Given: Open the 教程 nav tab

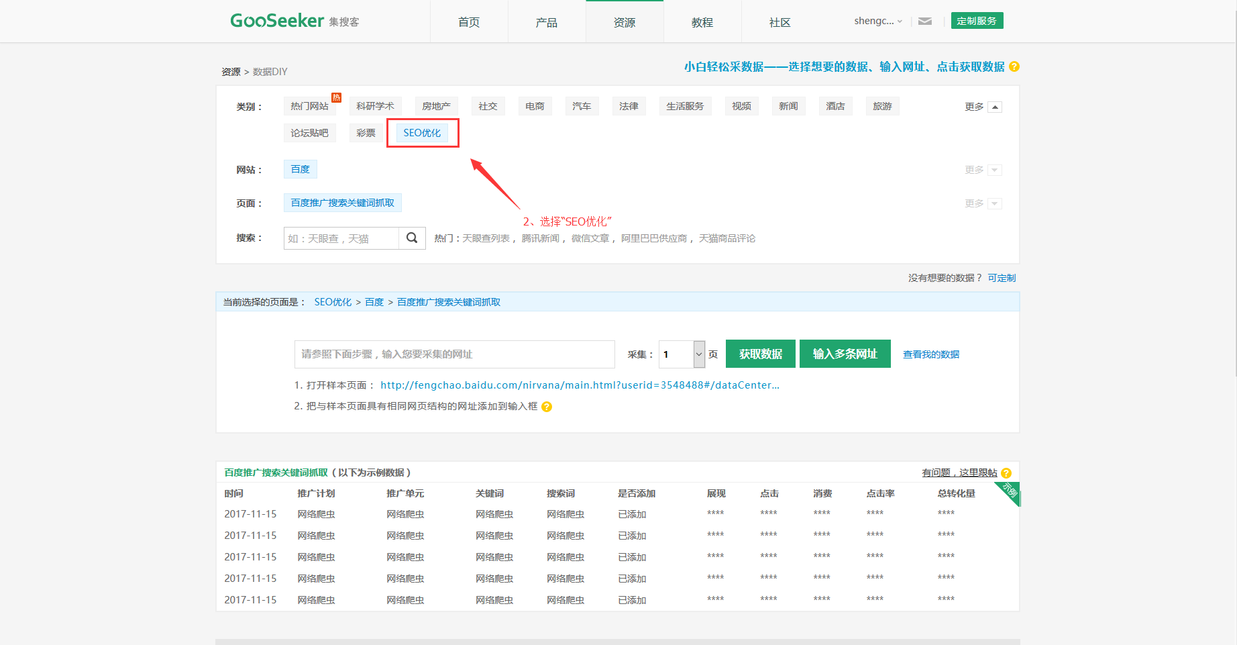Looking at the screenshot, I should [x=702, y=22].
